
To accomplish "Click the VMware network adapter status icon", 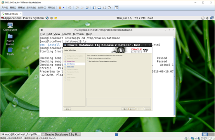I will [x=192, y=138].
